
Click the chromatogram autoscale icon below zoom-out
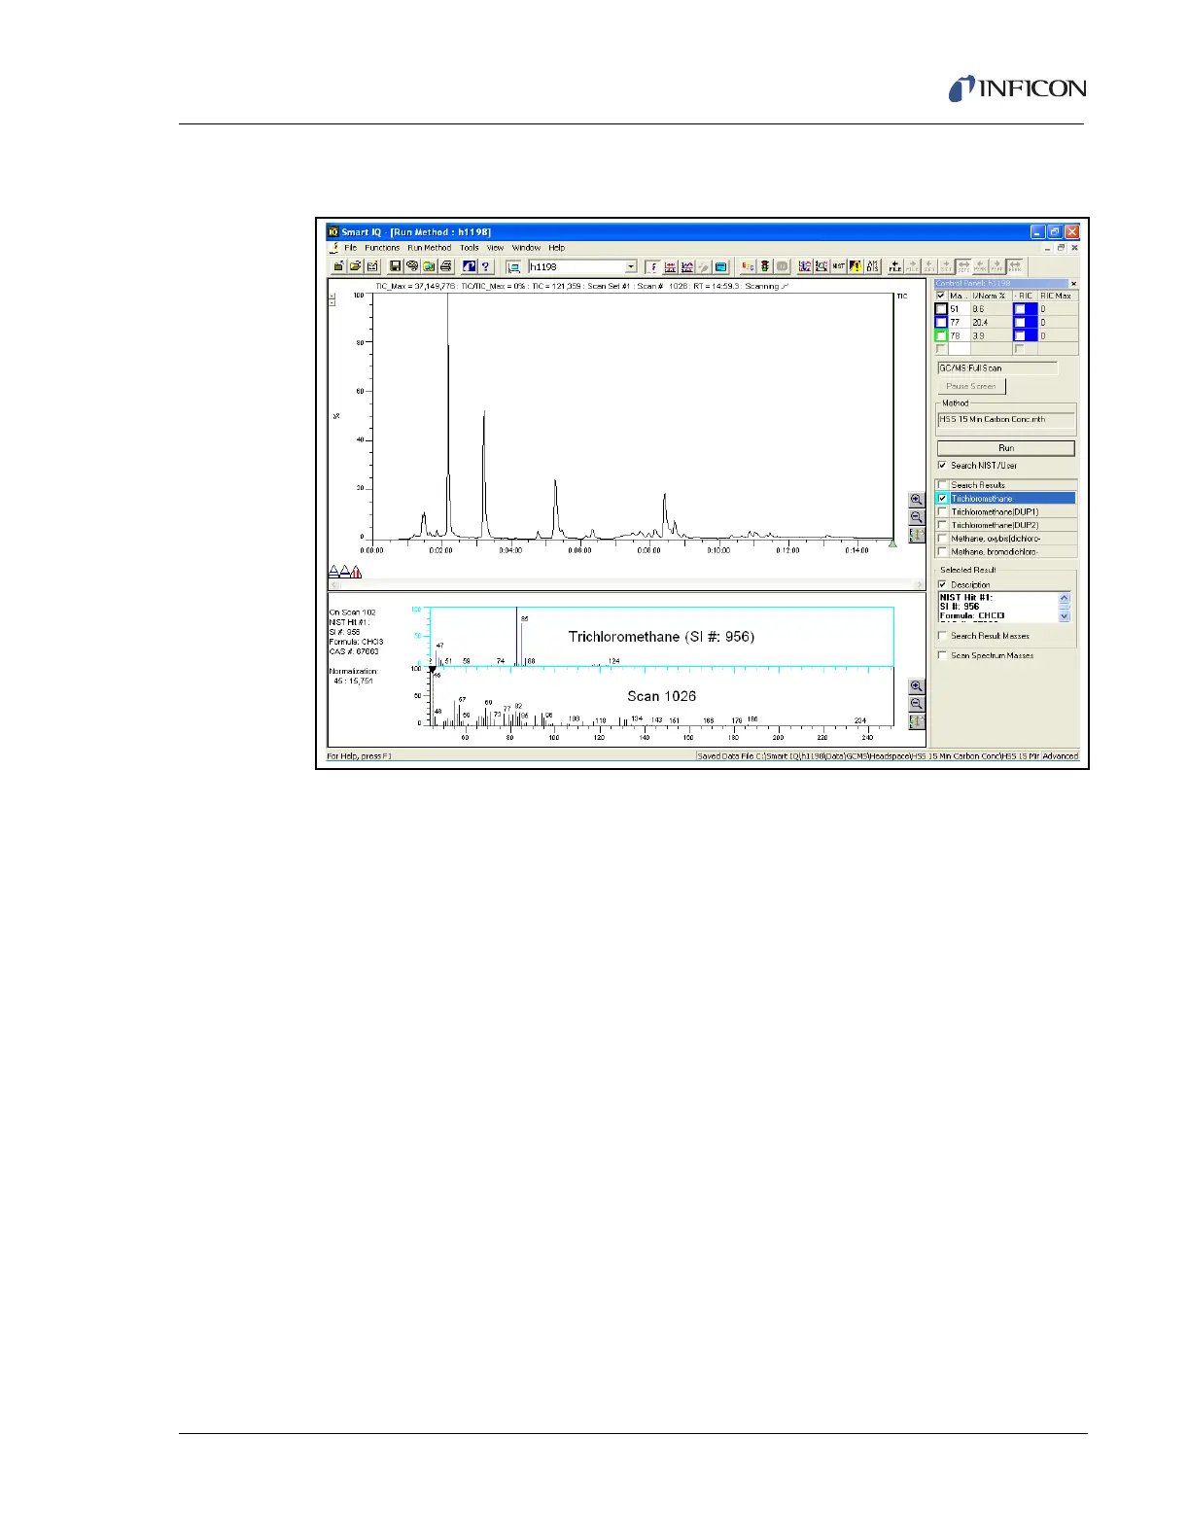point(916,535)
